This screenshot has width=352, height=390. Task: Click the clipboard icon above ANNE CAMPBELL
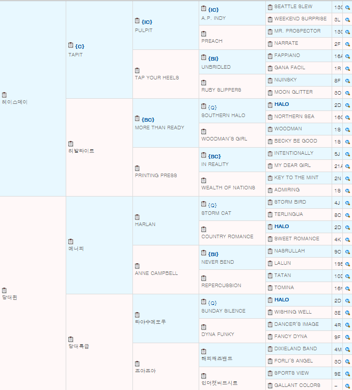click(137, 266)
